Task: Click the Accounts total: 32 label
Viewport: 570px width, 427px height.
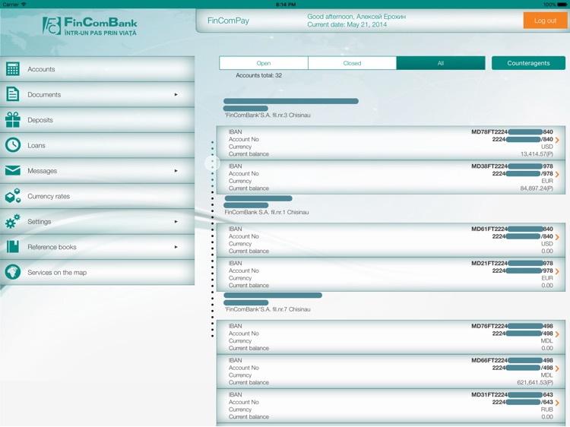Action: pyautogui.click(x=259, y=75)
